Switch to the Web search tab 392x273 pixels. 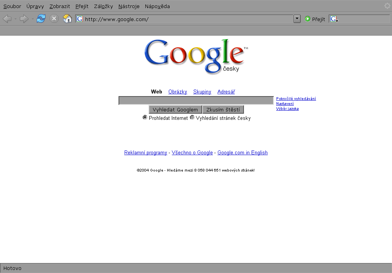tap(156, 92)
